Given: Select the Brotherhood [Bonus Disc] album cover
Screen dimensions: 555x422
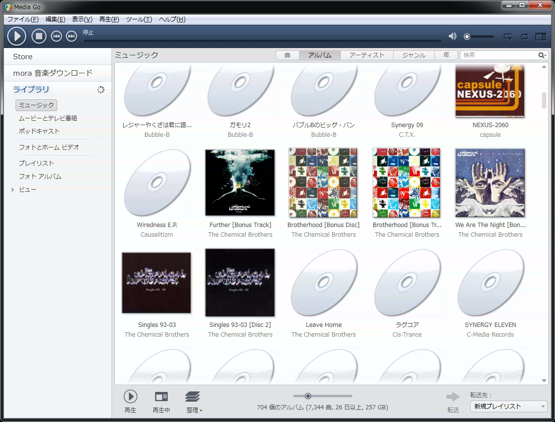Looking at the screenshot, I should [323, 182].
